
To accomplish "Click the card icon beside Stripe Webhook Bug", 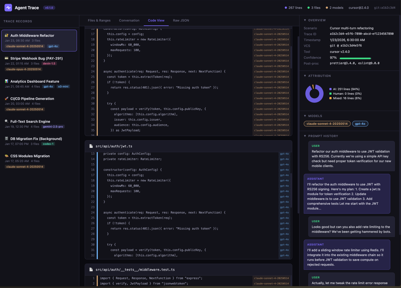I will point(7,58).
